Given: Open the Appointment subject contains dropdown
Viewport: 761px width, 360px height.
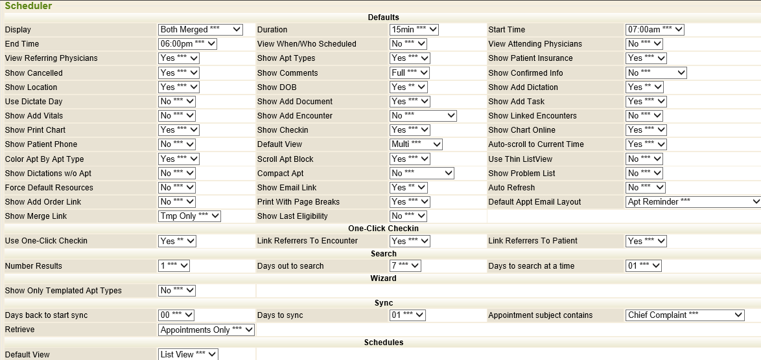Looking at the screenshot, I should click(x=685, y=315).
